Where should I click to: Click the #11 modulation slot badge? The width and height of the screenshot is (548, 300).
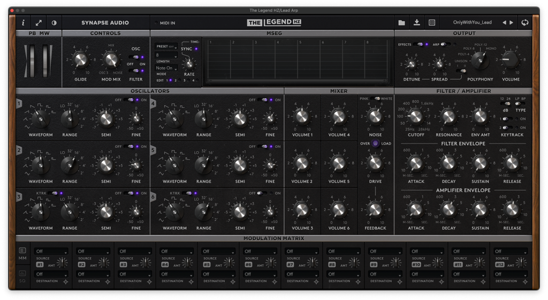coord(458,265)
